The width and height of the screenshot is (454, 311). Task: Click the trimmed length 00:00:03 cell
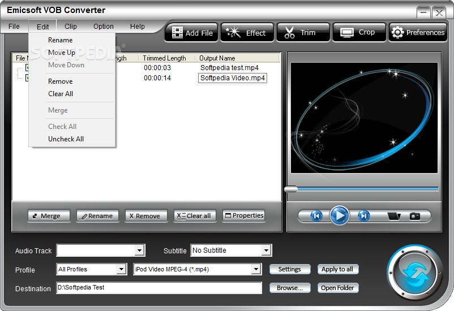click(x=157, y=68)
